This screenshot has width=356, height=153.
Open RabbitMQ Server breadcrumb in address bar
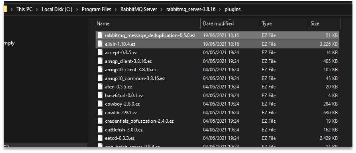[139, 10]
